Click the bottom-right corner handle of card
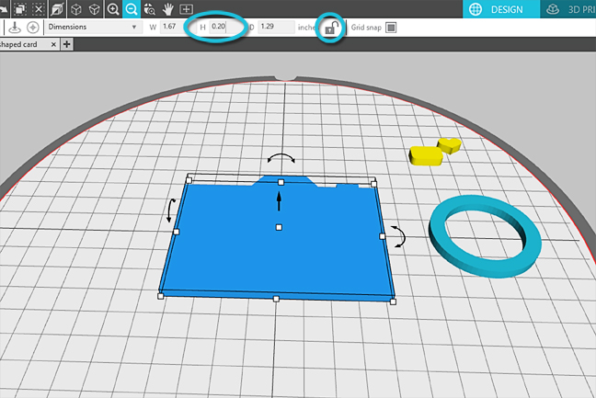Viewport: 596px width, 398px height. tap(393, 301)
